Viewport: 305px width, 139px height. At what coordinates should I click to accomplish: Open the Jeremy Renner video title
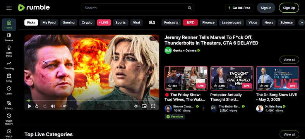click(x=211, y=40)
